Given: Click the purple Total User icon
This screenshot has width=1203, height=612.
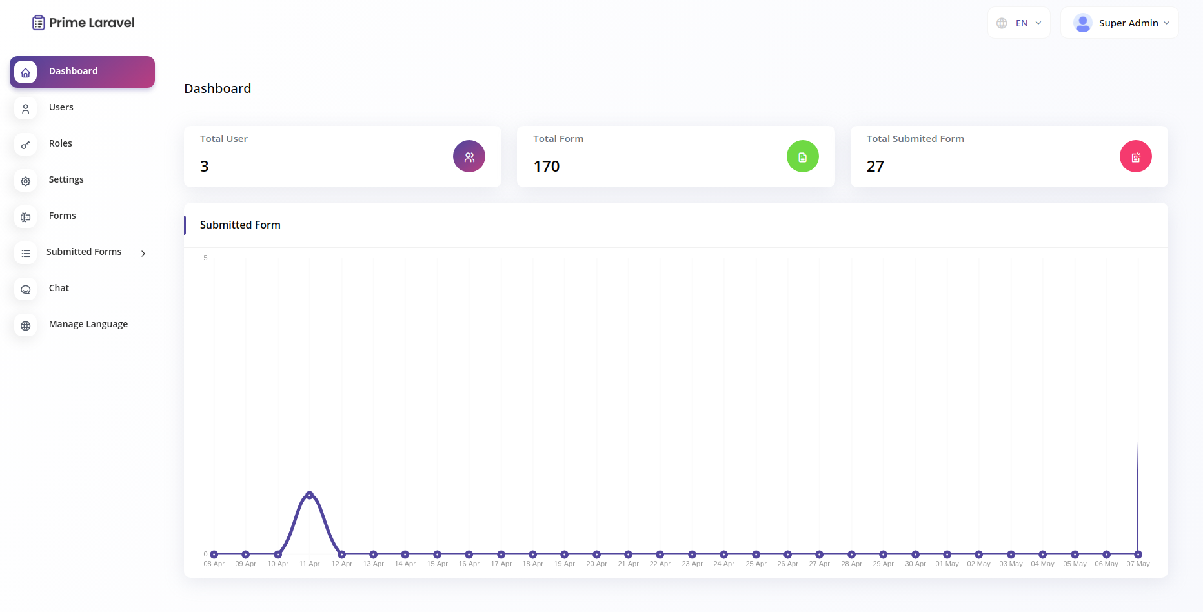Looking at the screenshot, I should click(x=469, y=157).
